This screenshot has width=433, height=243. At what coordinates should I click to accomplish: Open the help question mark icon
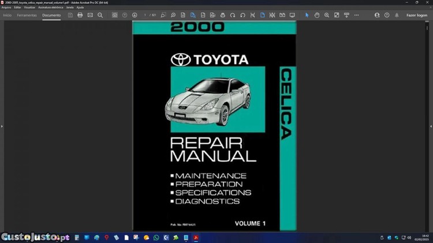[387, 15]
